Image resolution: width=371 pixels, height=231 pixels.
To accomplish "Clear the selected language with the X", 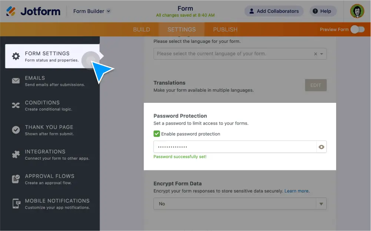I will pyautogui.click(x=315, y=54).
